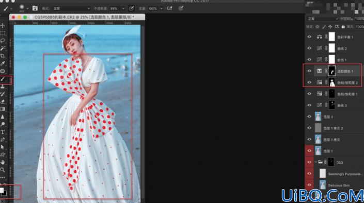
Task: Hide the 色彩平衡 1 layer
Action: pos(309,37)
